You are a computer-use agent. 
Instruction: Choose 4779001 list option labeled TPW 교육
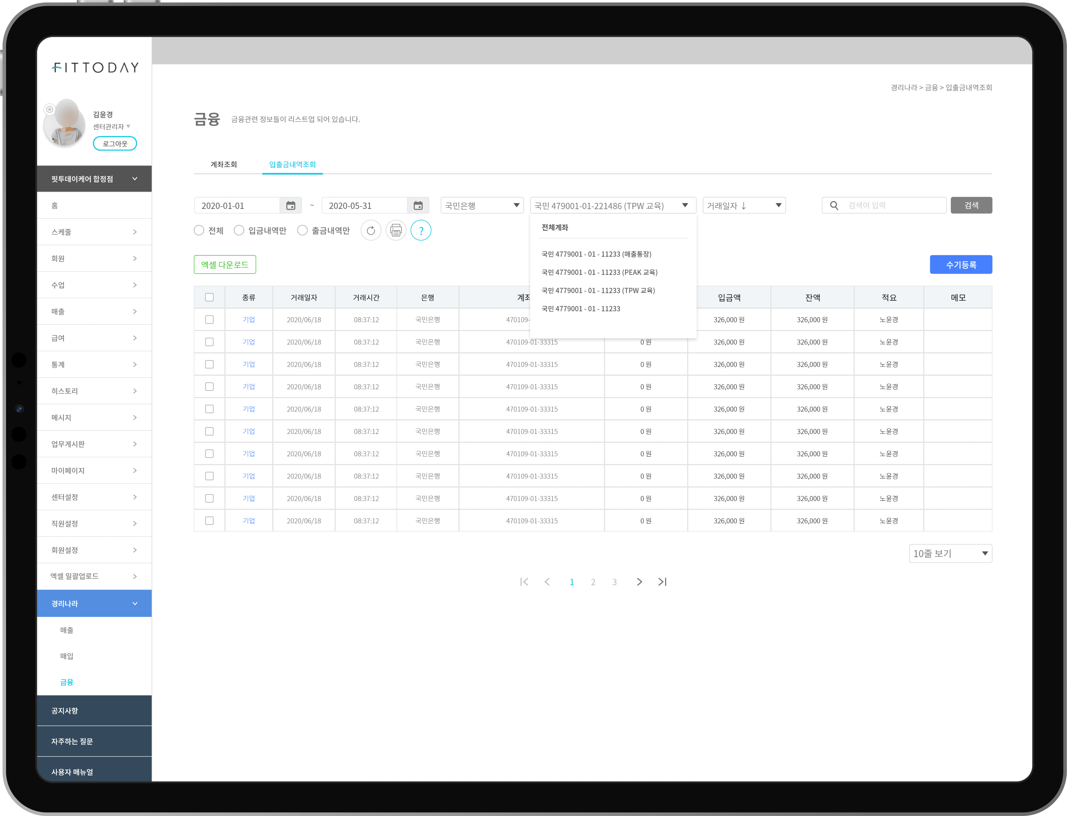point(598,290)
